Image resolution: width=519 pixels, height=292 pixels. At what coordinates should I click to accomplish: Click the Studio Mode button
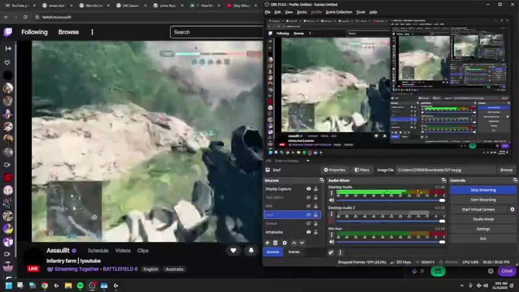coord(483,219)
